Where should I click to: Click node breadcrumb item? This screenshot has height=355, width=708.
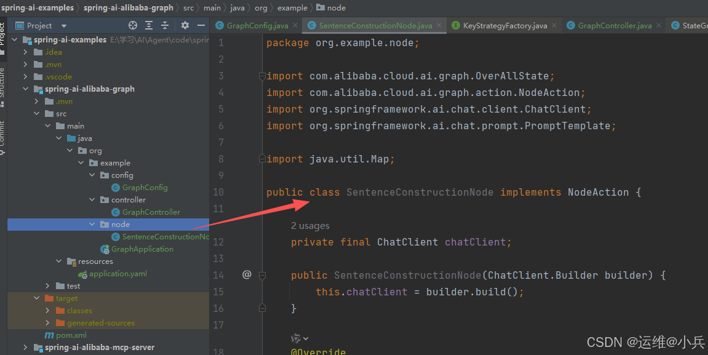[x=331, y=7]
